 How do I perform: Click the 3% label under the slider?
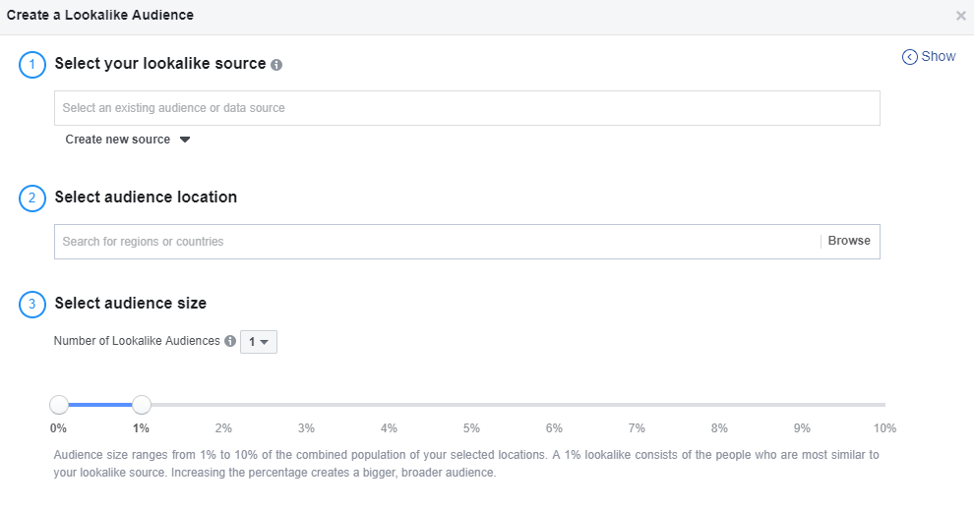point(306,428)
